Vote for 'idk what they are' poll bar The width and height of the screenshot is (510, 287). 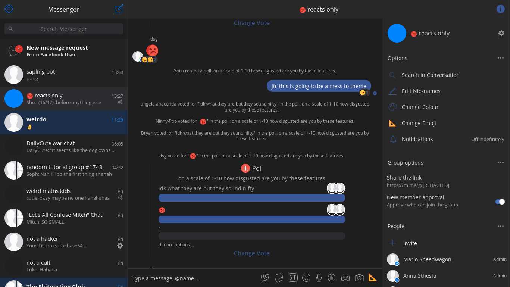(x=252, y=198)
